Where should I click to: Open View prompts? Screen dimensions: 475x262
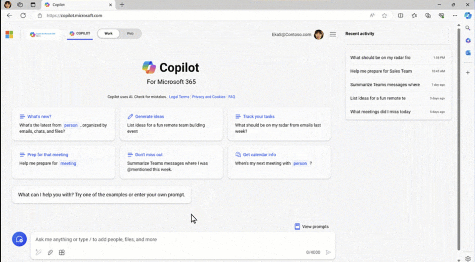click(311, 227)
